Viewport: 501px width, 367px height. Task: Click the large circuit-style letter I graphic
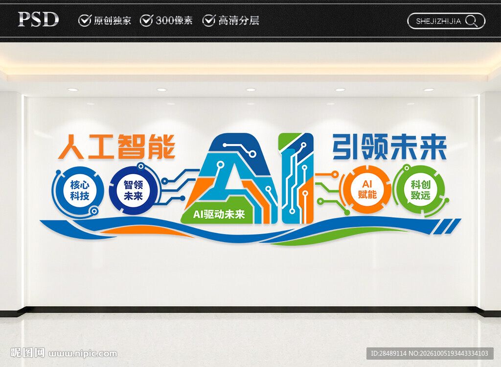(296, 178)
